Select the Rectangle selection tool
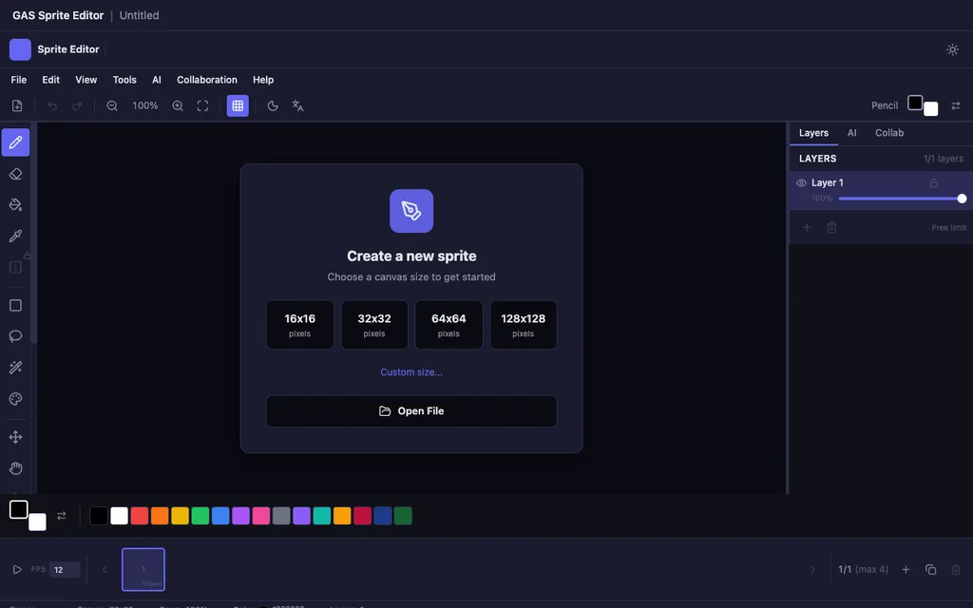Image resolution: width=973 pixels, height=608 pixels. click(x=15, y=305)
